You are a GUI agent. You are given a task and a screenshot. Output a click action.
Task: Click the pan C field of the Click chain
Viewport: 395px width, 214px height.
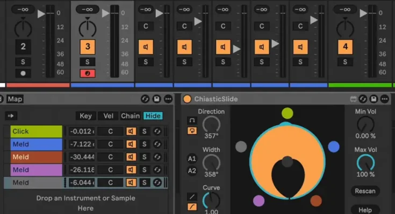[x=110, y=131]
